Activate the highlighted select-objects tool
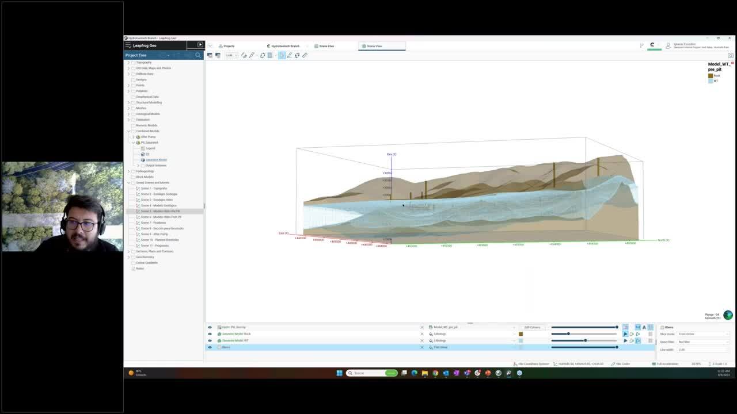The image size is (737, 414). (x=282, y=55)
